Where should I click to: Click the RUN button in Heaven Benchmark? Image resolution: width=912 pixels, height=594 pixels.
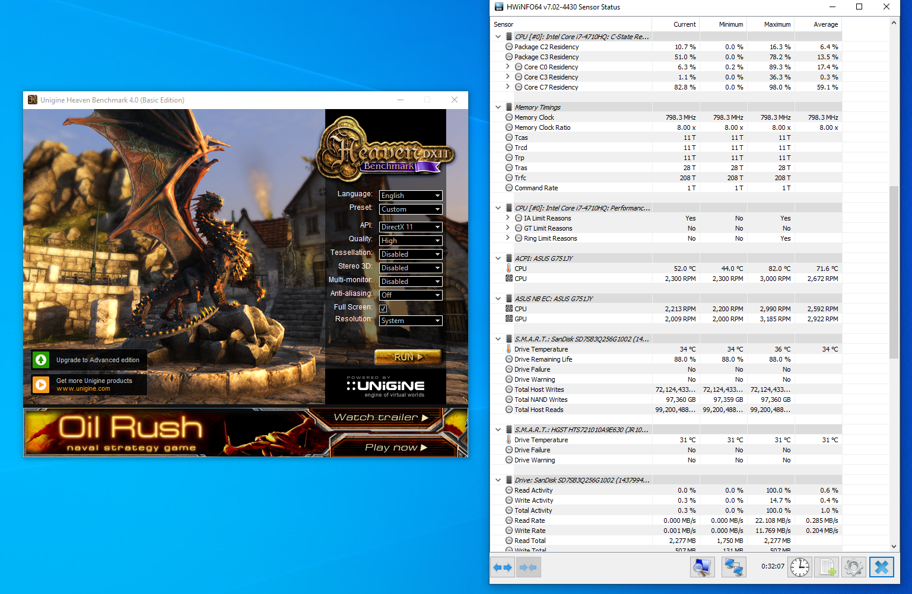click(408, 357)
